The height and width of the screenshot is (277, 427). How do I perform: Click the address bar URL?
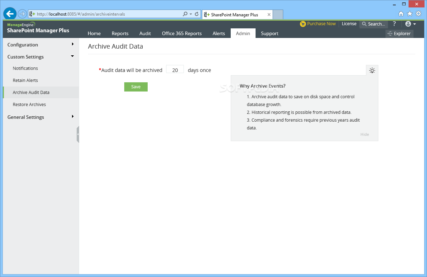81,14
